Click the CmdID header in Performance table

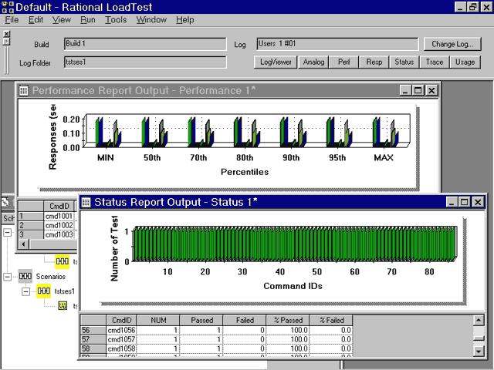59,206
